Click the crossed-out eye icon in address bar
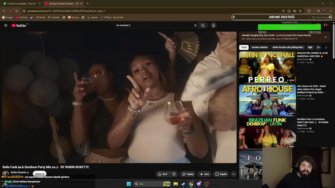Screen dimensions: 335x188 pyautogui.click(x=295, y=11)
